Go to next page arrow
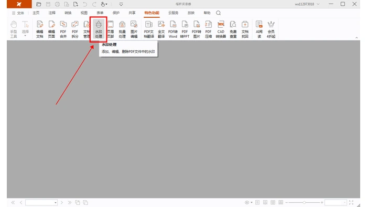Viewport: 367px width, 207px height. click(62, 203)
